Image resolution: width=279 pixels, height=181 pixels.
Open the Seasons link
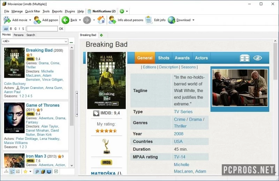[x=188, y=67]
